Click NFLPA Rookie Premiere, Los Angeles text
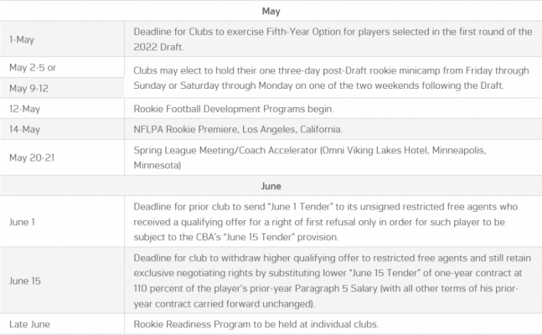 coord(238,129)
